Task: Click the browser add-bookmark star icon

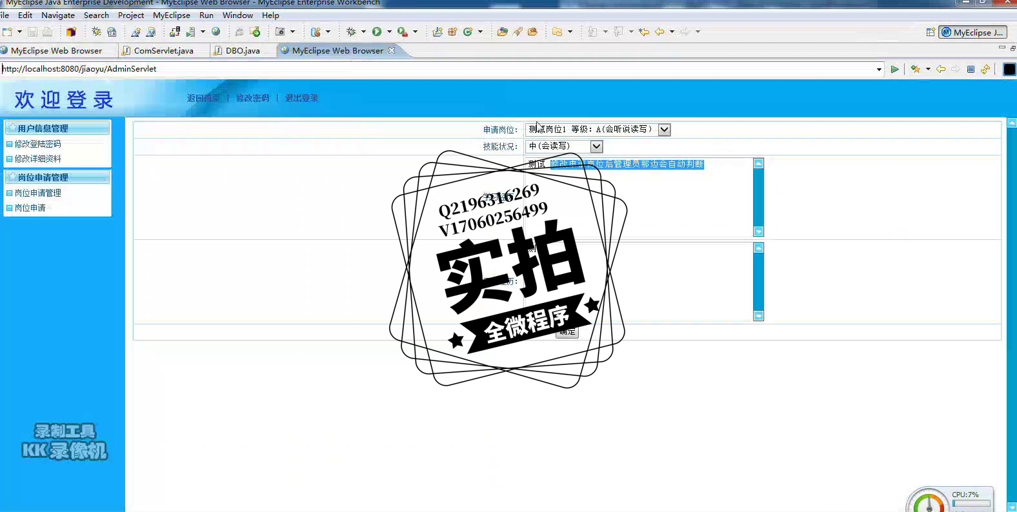Action: pos(916,69)
